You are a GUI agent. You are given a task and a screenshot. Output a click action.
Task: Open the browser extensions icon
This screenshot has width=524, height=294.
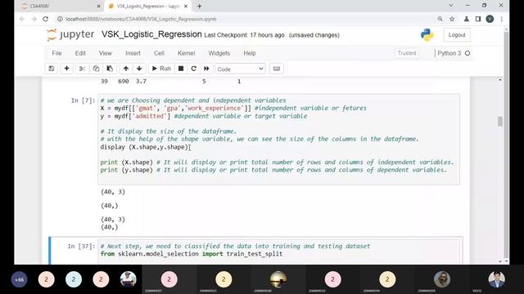[467, 19]
